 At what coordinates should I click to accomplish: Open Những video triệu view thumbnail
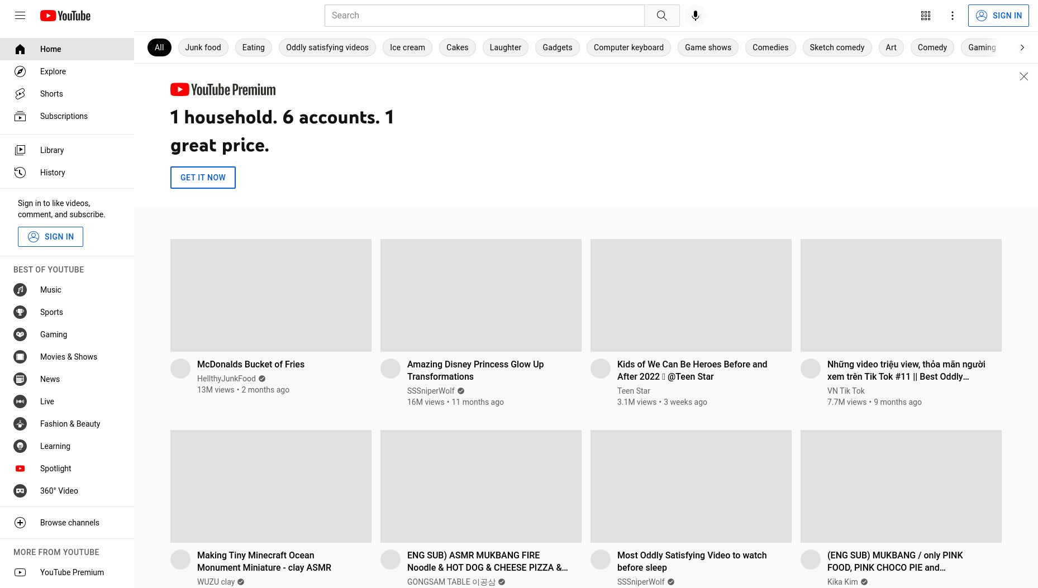pyautogui.click(x=901, y=295)
